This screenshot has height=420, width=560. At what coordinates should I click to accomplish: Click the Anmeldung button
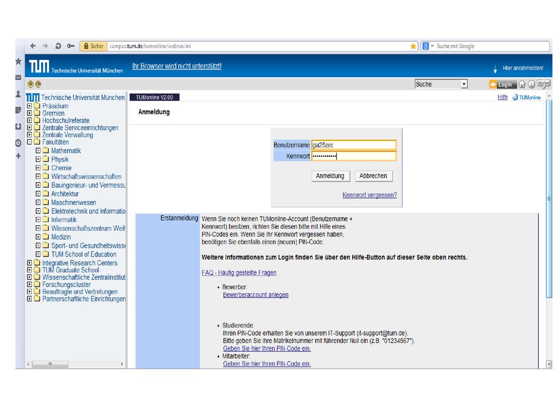click(330, 176)
